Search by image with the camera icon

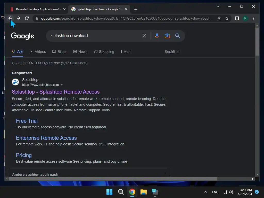167,36
